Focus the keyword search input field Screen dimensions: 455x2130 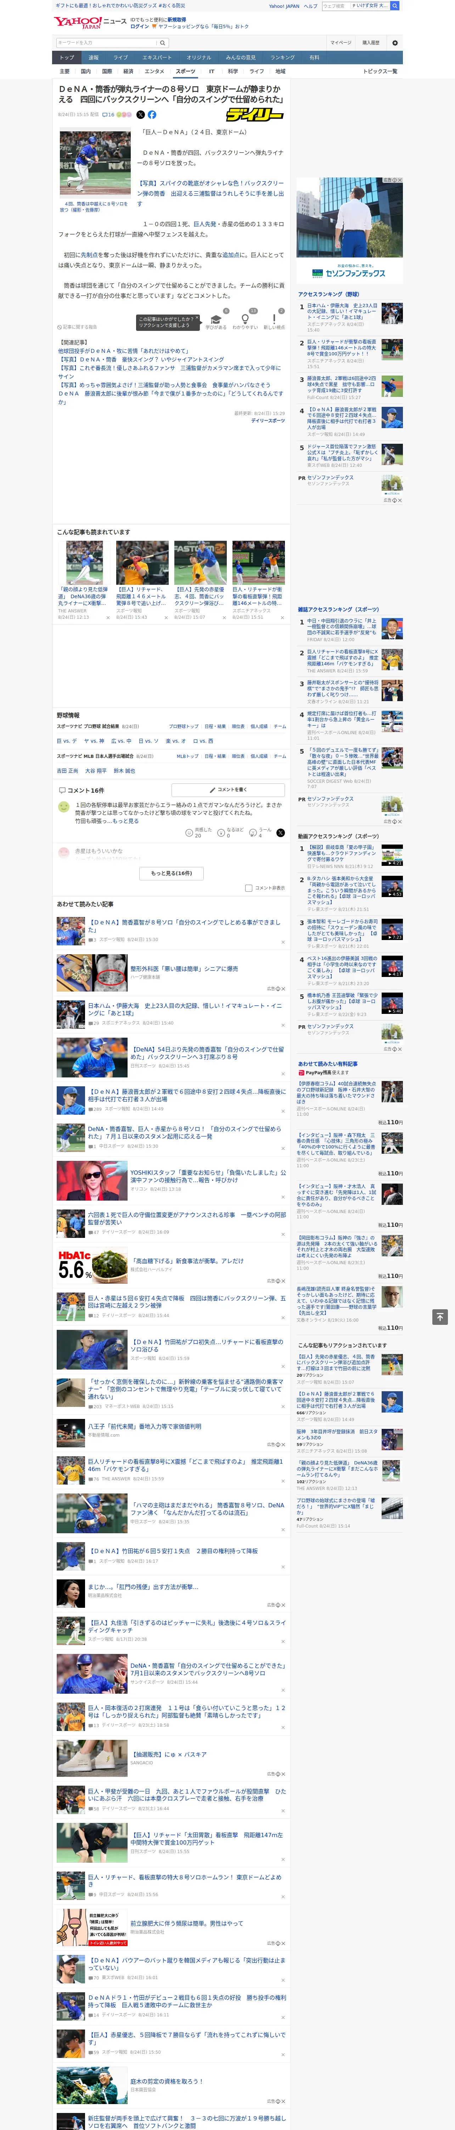coord(107,42)
